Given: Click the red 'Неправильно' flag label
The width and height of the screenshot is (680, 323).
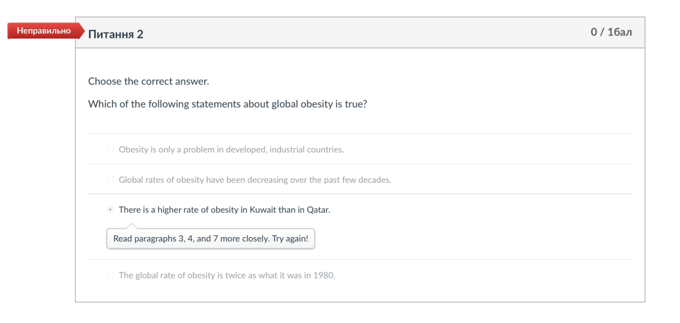Looking at the screenshot, I should click(x=40, y=31).
